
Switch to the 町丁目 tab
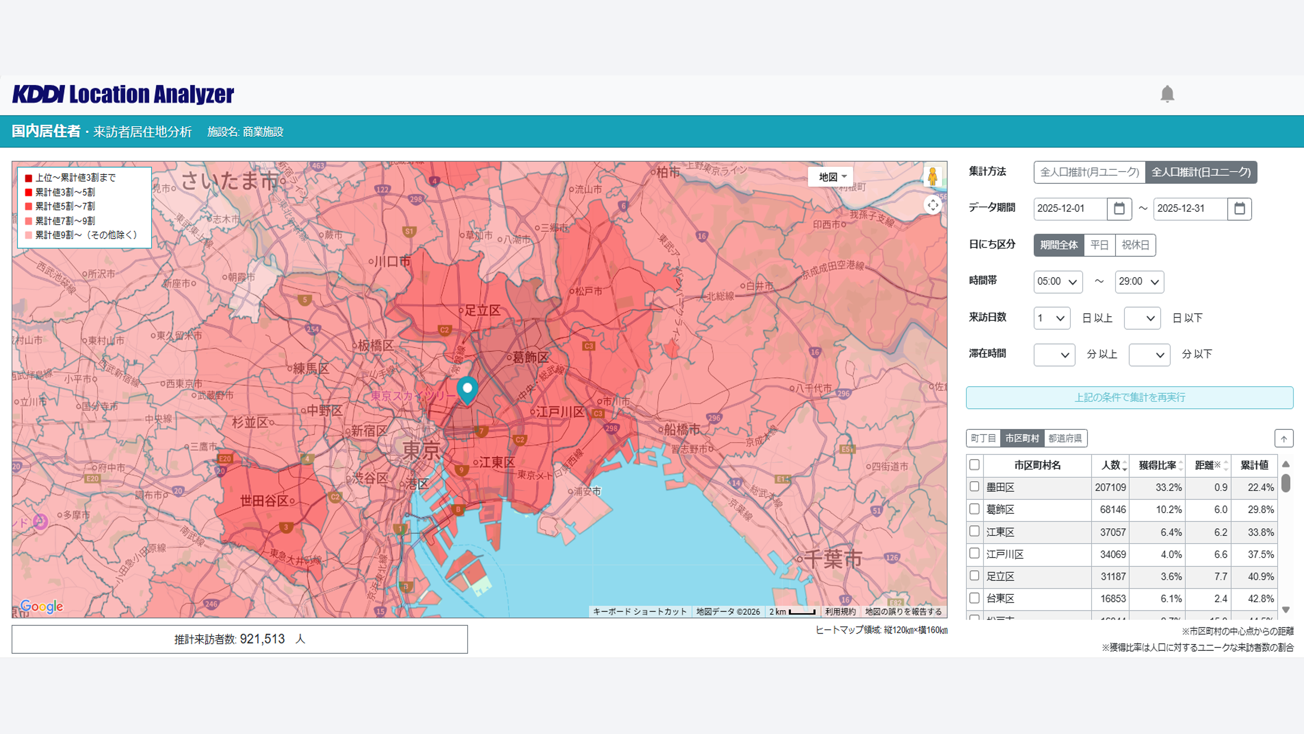point(983,438)
